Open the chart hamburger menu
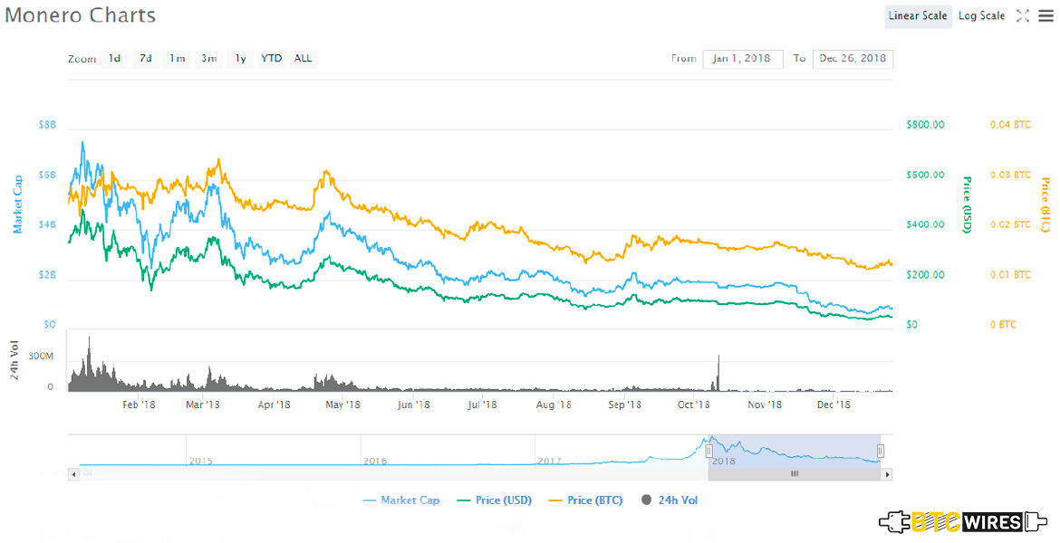Image resolution: width=1060 pixels, height=543 pixels. point(1046,16)
